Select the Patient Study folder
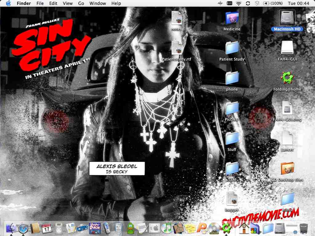This screenshot has width=315, height=236. point(232,48)
